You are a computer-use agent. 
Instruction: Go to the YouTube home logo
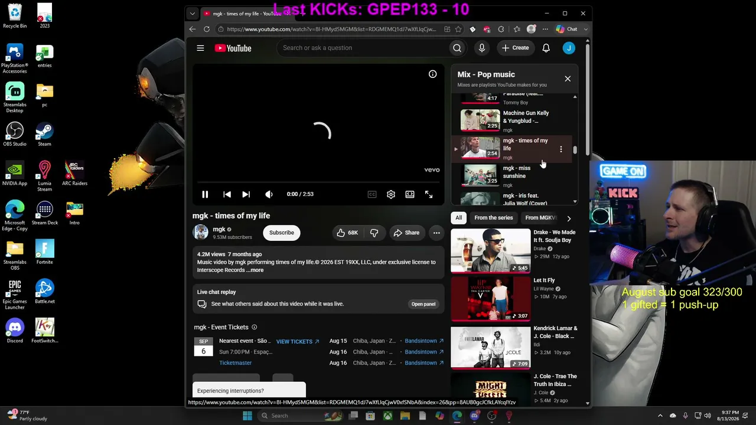233,48
